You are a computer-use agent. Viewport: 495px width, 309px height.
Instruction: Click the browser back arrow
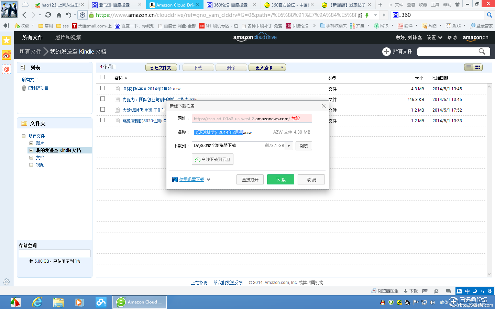[x=24, y=15]
